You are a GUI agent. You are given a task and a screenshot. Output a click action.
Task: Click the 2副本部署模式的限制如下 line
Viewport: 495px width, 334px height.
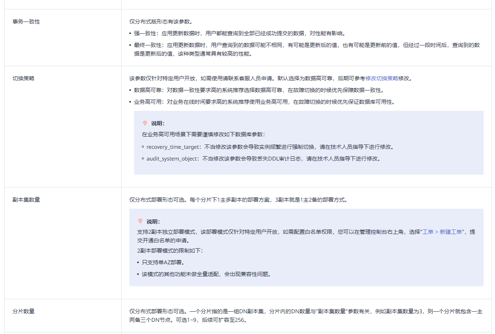coord(170,250)
